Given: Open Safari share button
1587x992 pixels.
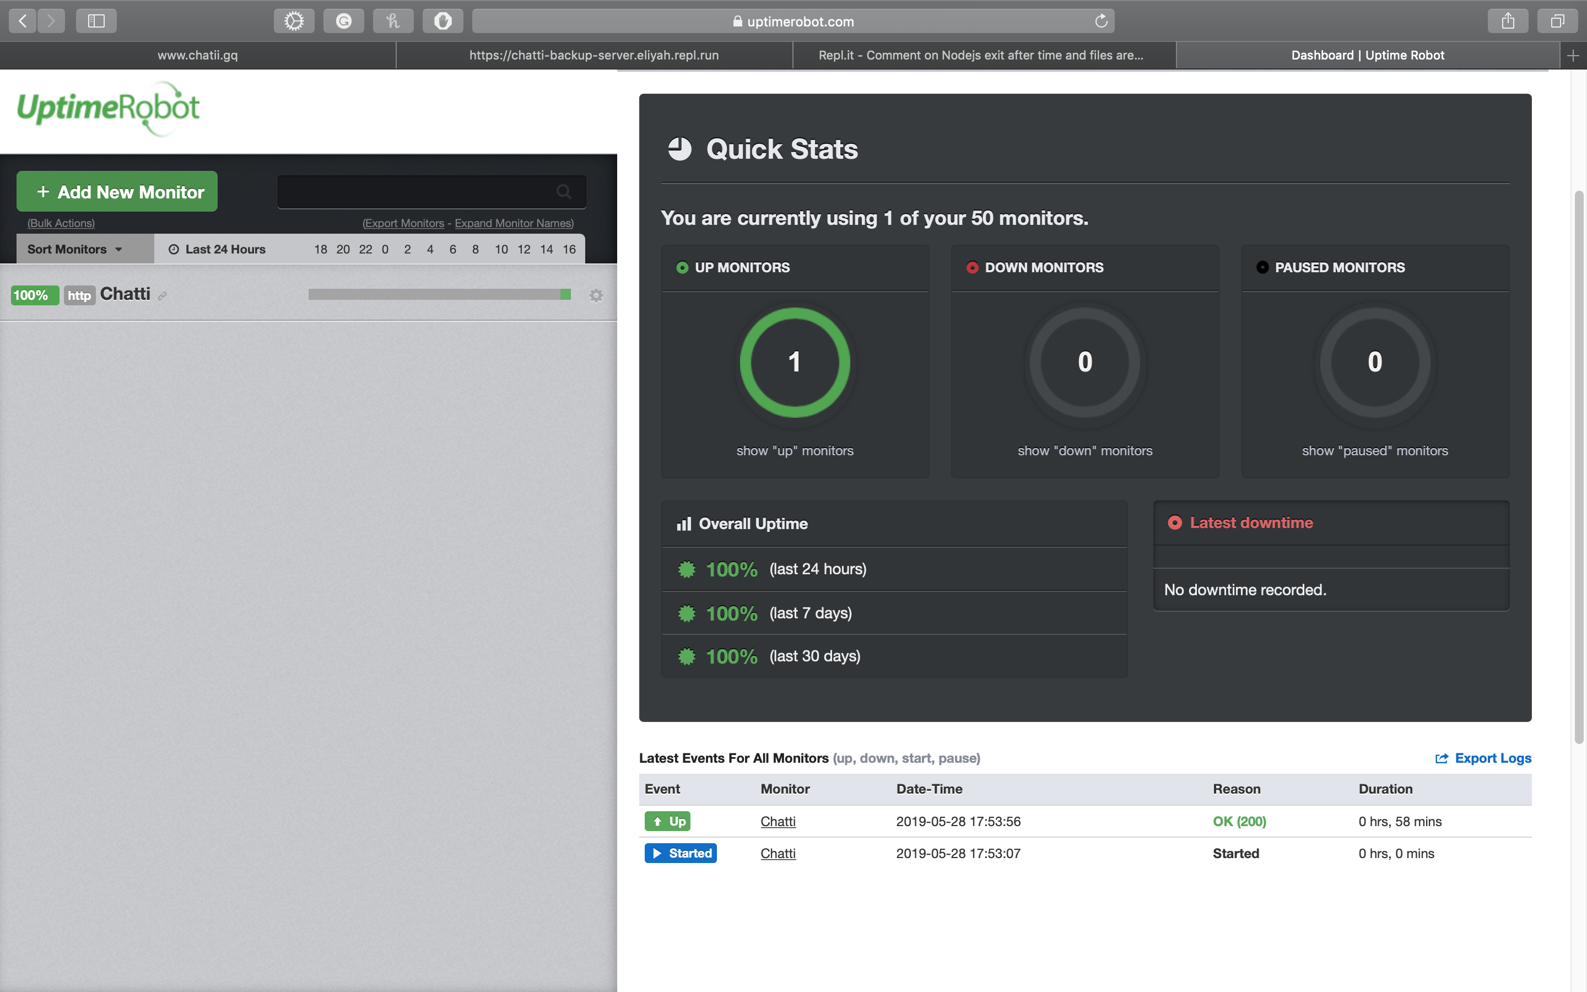Looking at the screenshot, I should [1508, 21].
